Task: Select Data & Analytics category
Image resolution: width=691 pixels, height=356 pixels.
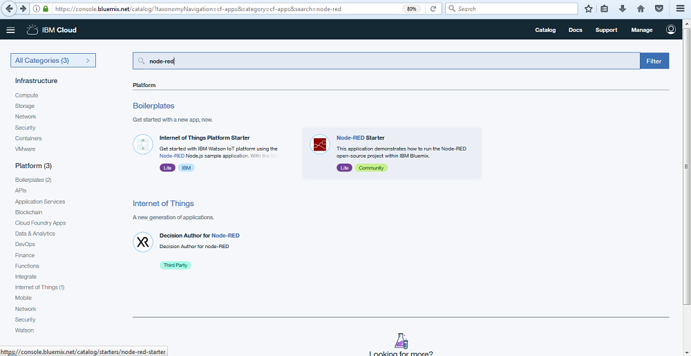Action: [35, 234]
